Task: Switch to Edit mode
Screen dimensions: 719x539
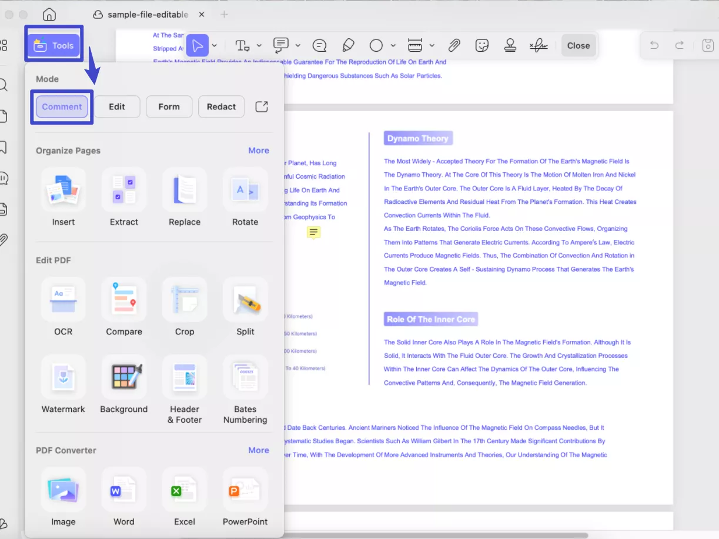Action: [117, 106]
